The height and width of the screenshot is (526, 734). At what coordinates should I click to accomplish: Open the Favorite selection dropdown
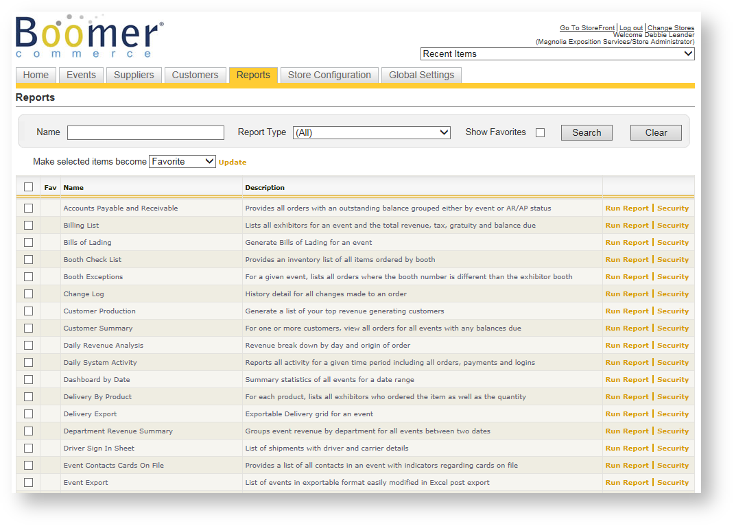tap(182, 162)
